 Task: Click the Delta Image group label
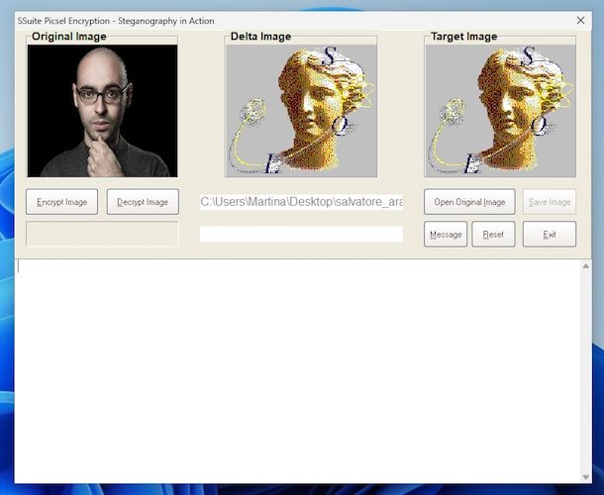[260, 37]
